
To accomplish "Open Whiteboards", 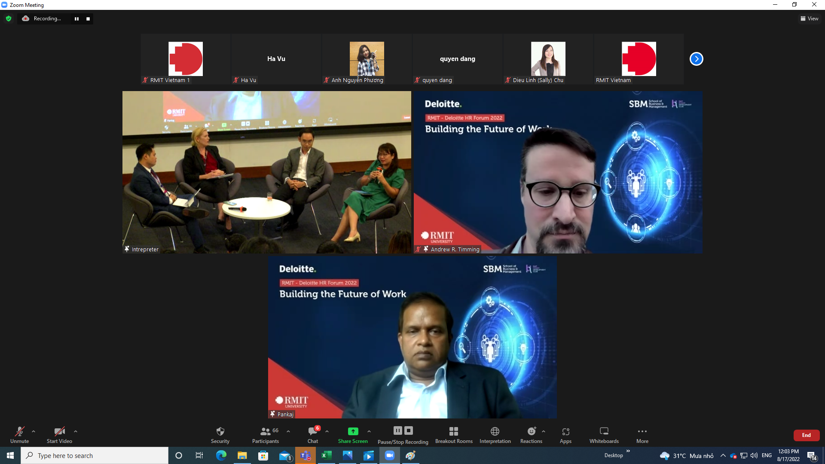I will [604, 435].
